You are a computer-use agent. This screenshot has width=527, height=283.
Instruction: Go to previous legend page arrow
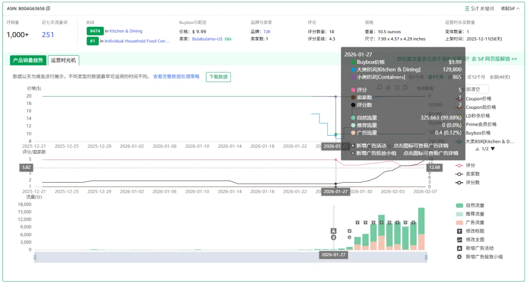click(x=477, y=149)
